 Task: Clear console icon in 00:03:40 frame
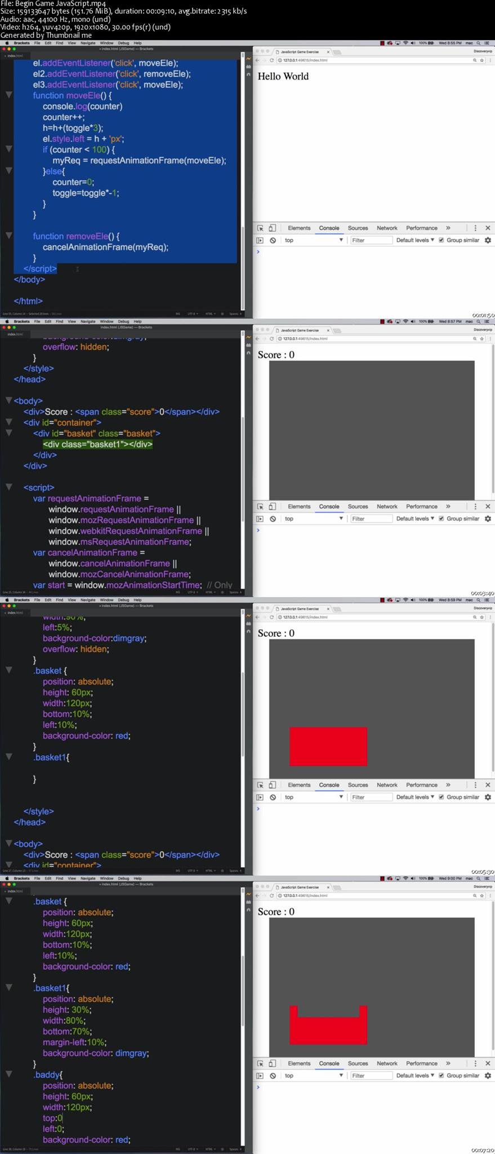[273, 518]
